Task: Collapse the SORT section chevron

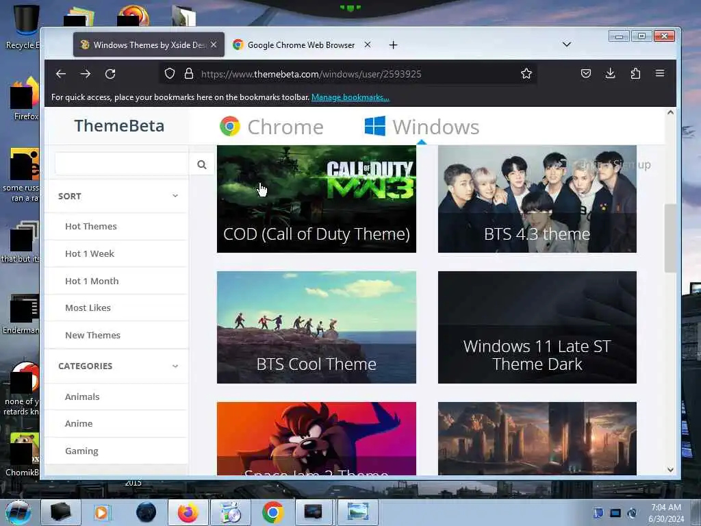Action: click(x=175, y=196)
